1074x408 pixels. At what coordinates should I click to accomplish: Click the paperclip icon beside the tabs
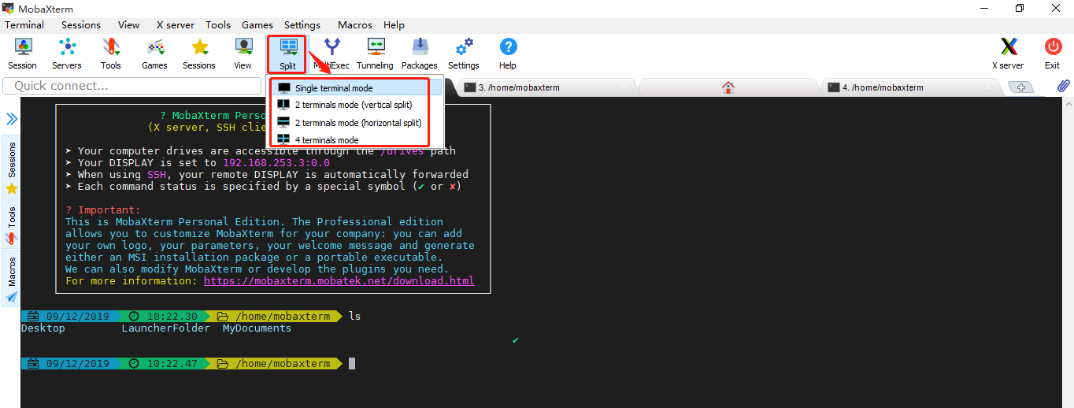[1062, 86]
